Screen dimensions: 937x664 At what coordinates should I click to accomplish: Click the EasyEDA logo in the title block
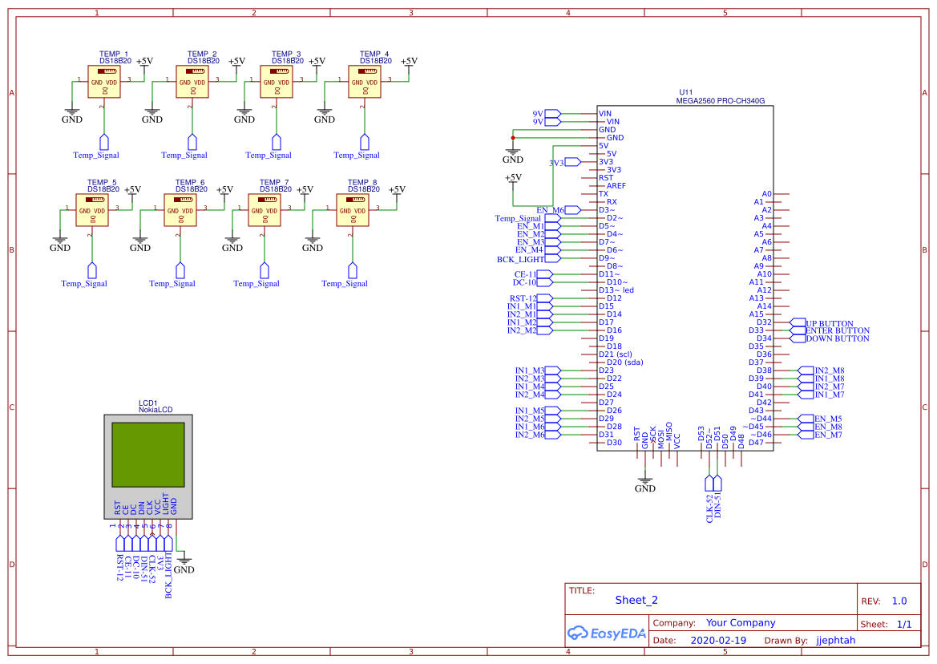[x=605, y=634]
